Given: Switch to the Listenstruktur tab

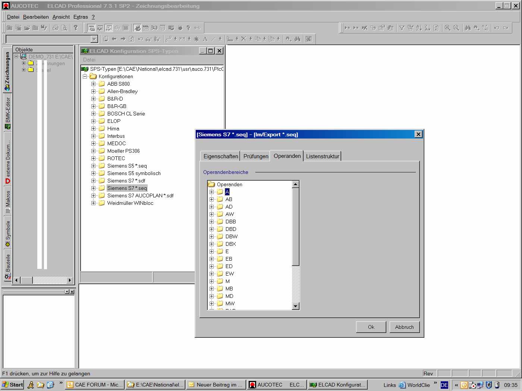Looking at the screenshot, I should 323,156.
